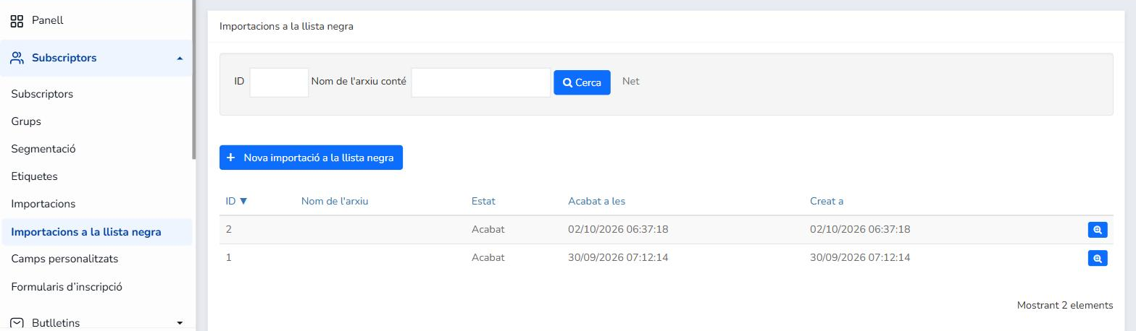Image resolution: width=1136 pixels, height=331 pixels.
Task: Click the 30/09/2026 07:12:14 finished date
Action: pyautogui.click(x=618, y=257)
